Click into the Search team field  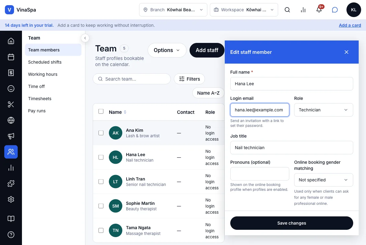pyautogui.click(x=132, y=79)
